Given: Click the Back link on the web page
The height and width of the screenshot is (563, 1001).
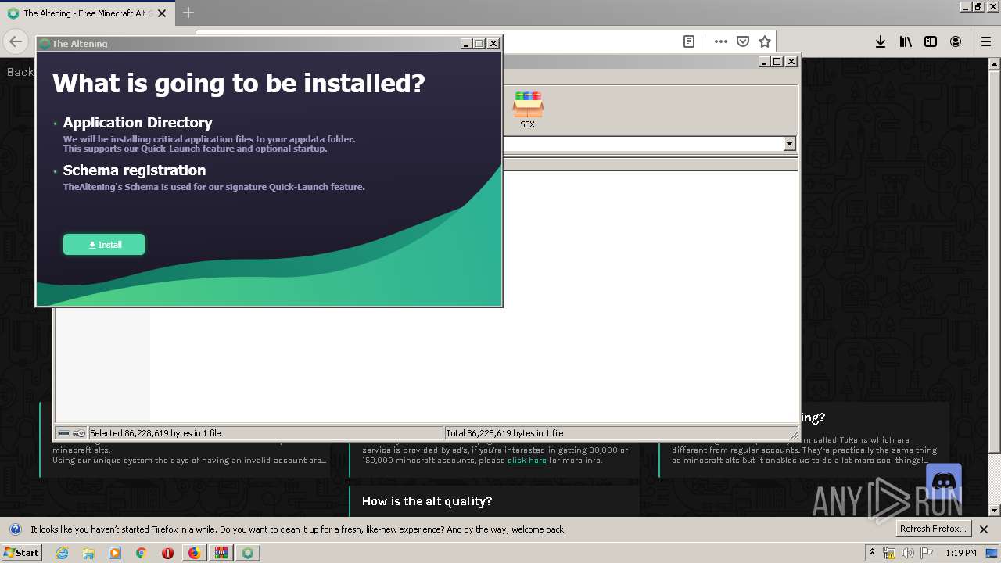Looking at the screenshot, I should [x=20, y=72].
